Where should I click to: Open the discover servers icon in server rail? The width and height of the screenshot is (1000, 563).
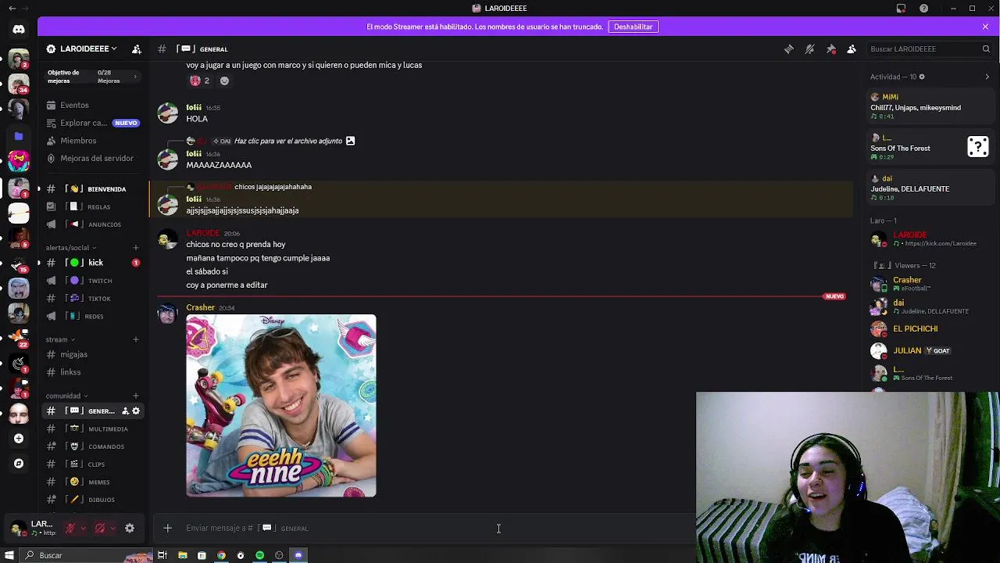(19, 464)
